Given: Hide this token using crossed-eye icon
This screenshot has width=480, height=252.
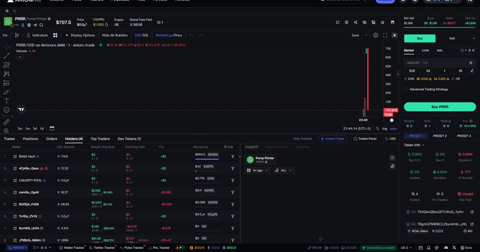Looking at the screenshot, I should tap(364, 22).
